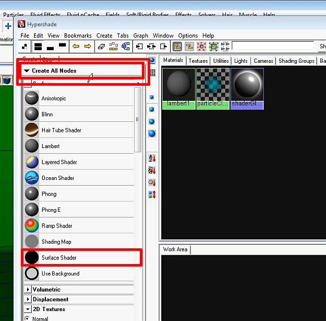Select the lambert1 material swatch
The image size is (326, 321).
click(178, 89)
